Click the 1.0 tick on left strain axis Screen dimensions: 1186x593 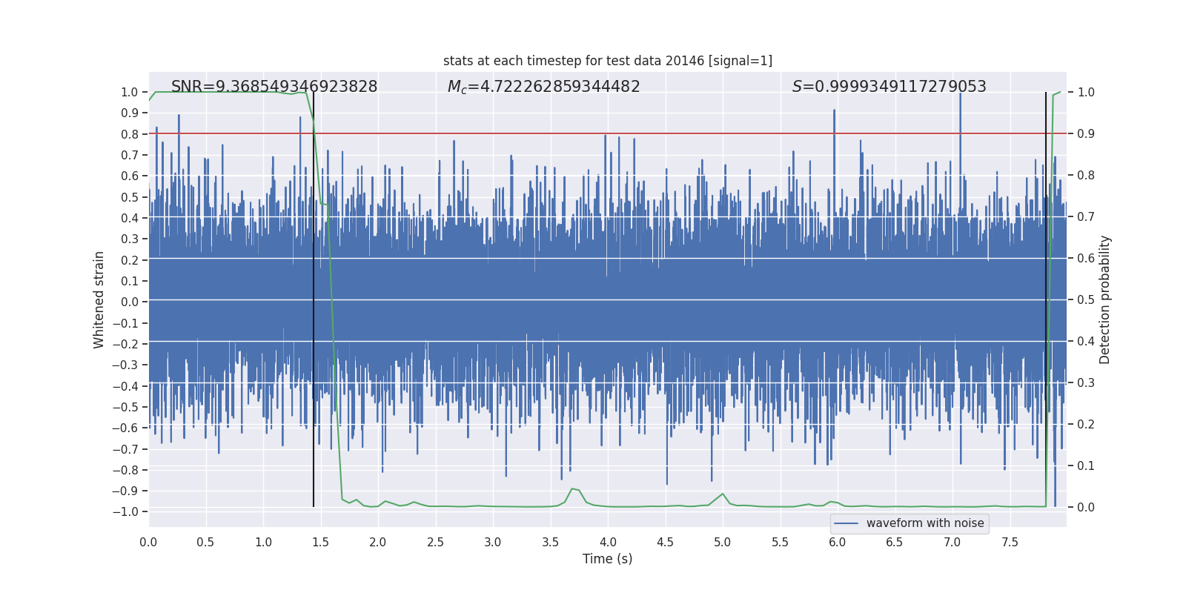point(130,92)
